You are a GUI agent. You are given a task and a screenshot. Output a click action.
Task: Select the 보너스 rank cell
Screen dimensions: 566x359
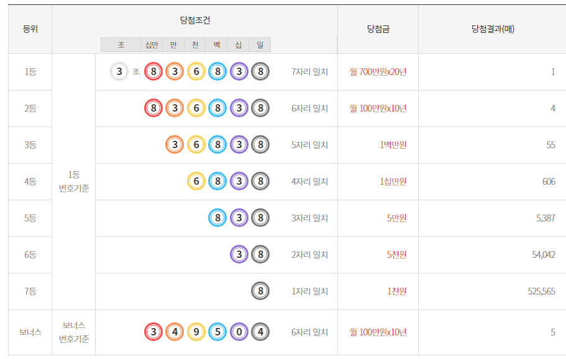[30, 332]
